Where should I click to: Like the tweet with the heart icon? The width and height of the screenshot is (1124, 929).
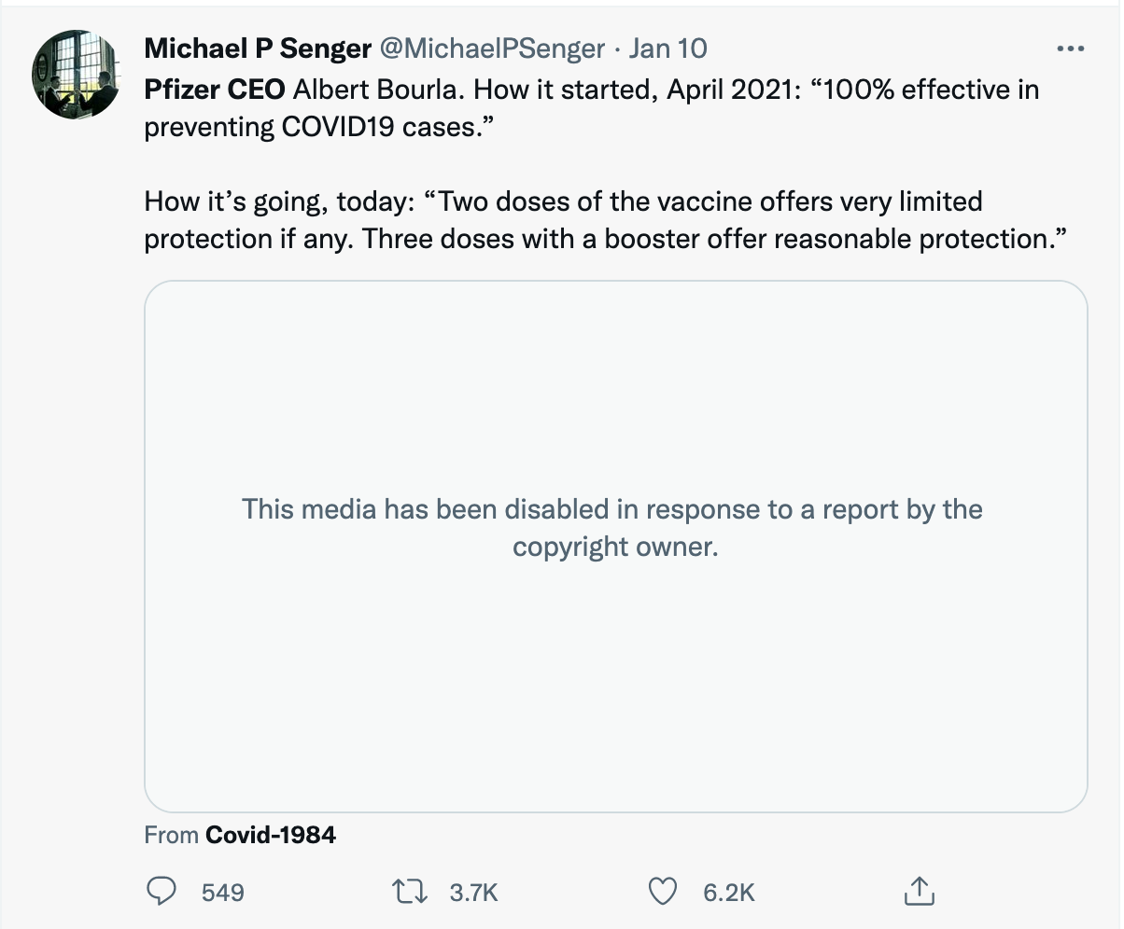(x=663, y=892)
